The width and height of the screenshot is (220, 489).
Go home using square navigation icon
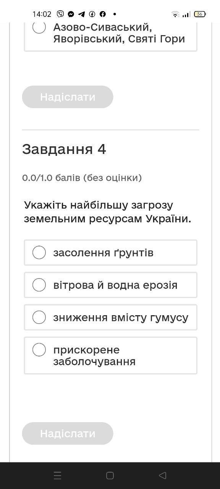pyautogui.click(x=110, y=475)
